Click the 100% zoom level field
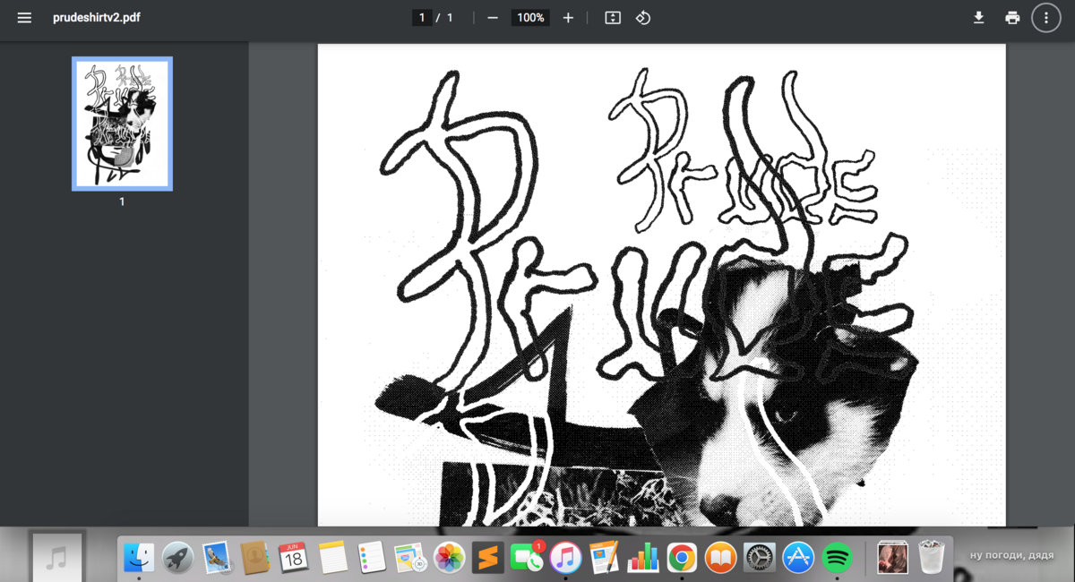 [x=530, y=18]
